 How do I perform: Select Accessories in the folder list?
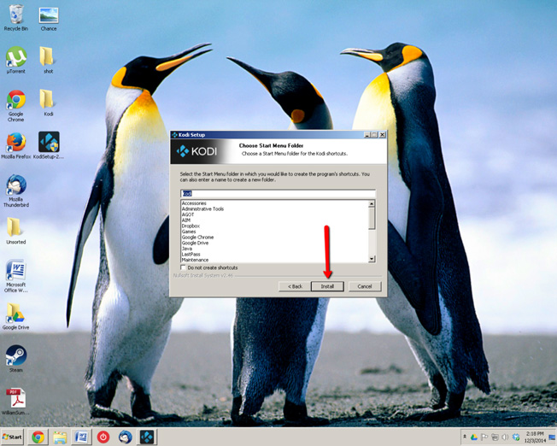[x=194, y=203]
